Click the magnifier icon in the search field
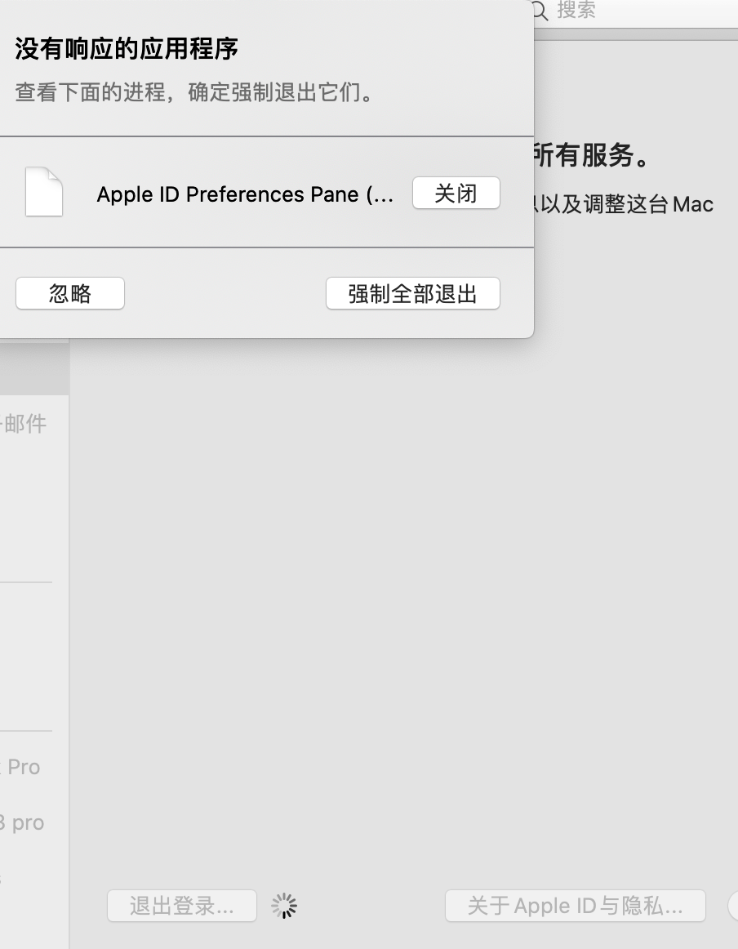738x949 pixels. [540, 11]
